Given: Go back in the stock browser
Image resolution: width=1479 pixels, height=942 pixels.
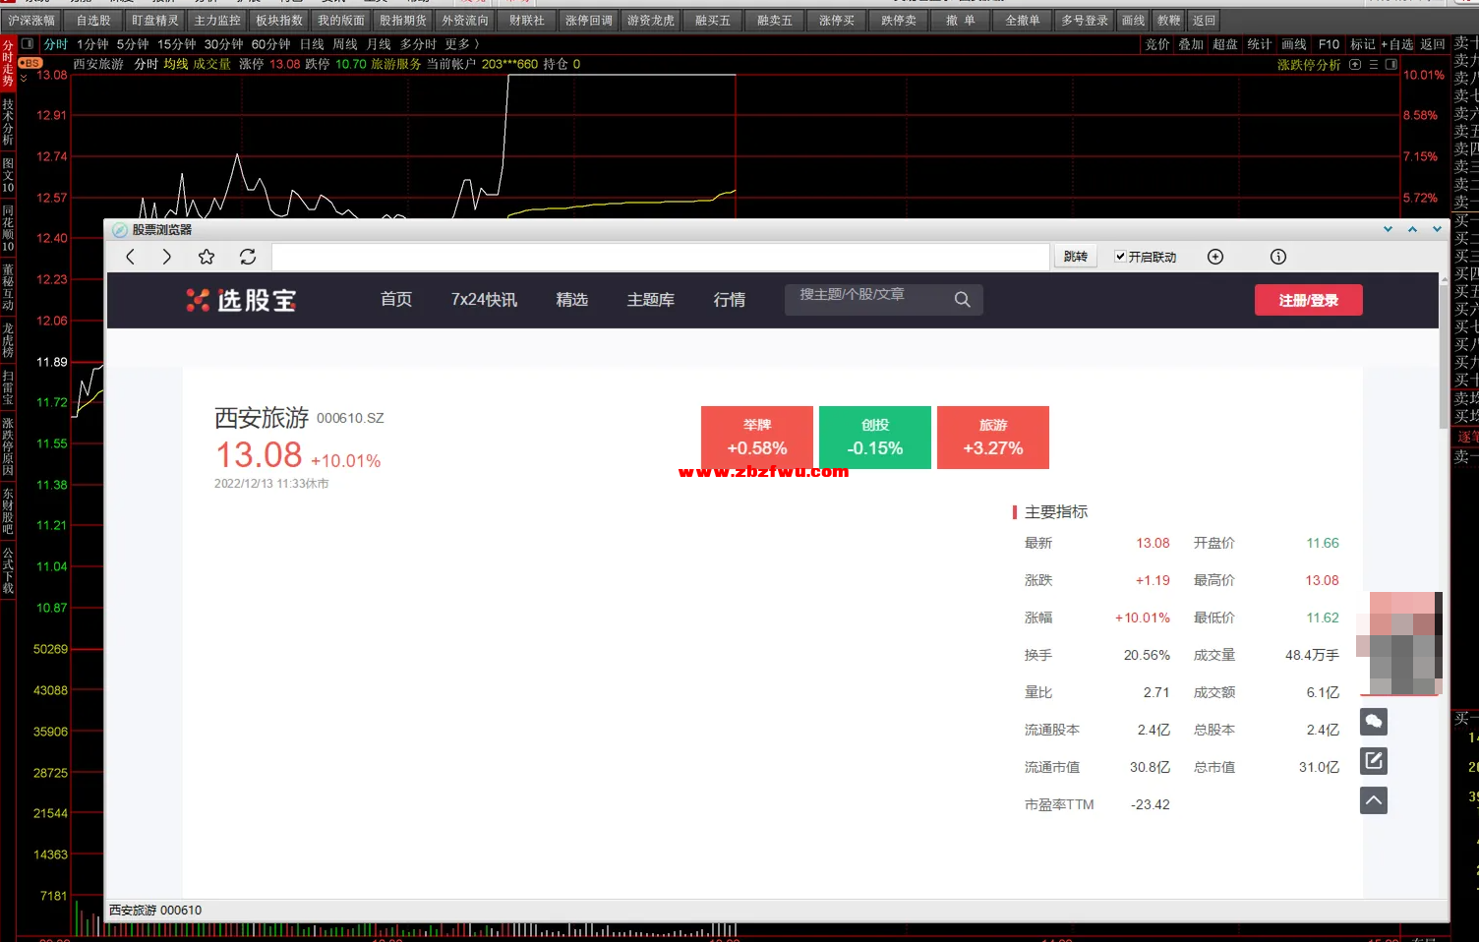Looking at the screenshot, I should (130, 257).
